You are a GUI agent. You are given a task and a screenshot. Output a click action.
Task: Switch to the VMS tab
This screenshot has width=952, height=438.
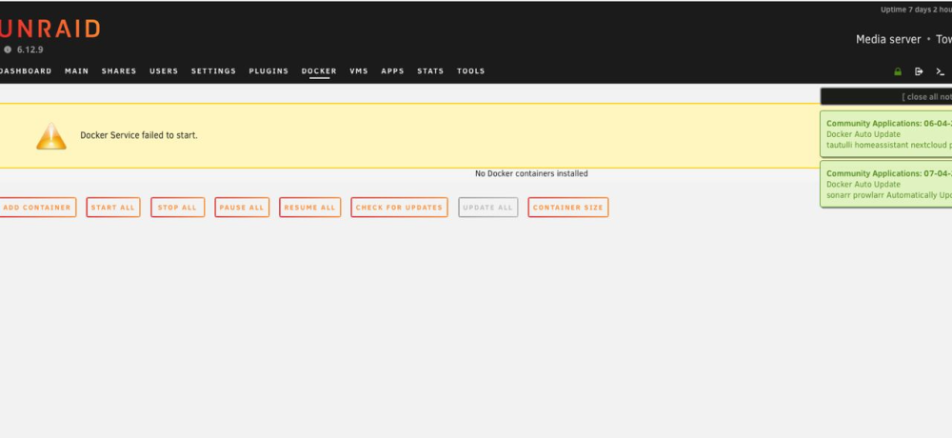[x=359, y=71]
